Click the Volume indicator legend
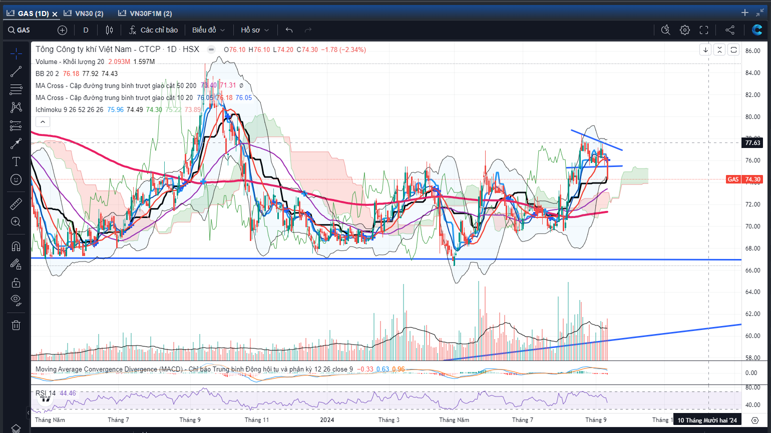Viewport: 771px width, 433px height. (x=70, y=61)
